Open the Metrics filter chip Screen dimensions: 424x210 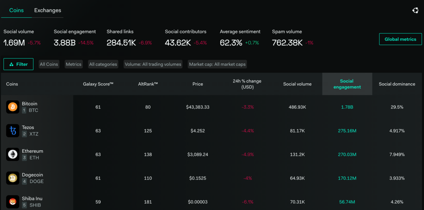click(73, 64)
